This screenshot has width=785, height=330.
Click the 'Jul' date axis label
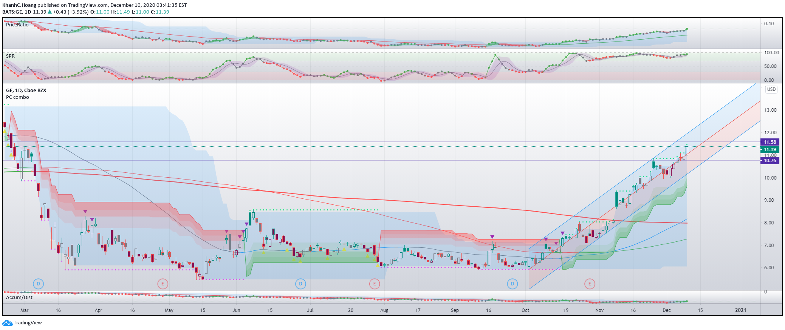(310, 310)
